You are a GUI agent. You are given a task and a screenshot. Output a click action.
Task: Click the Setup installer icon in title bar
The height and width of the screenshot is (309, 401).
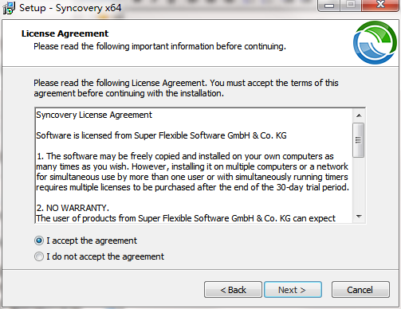[9, 8]
